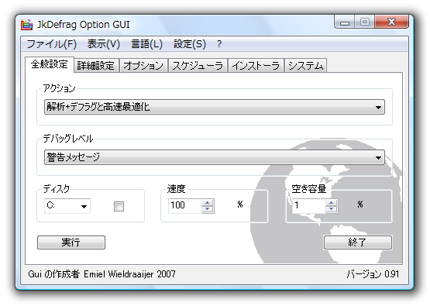This screenshot has height=306, width=430.
Task: Expand the デバッグレベル dropdown
Action: coord(215,157)
